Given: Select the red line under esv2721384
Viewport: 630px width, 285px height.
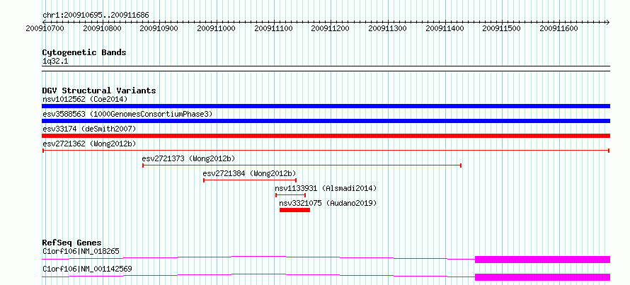Looking at the screenshot, I should 250,180.
